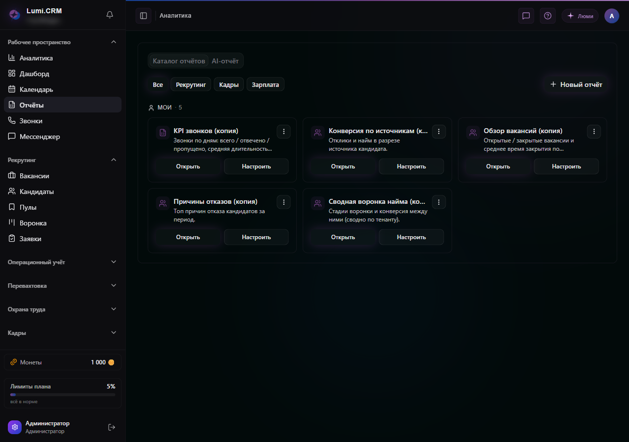Select the Зарплата filter chip
The height and width of the screenshot is (442, 629).
click(265, 84)
